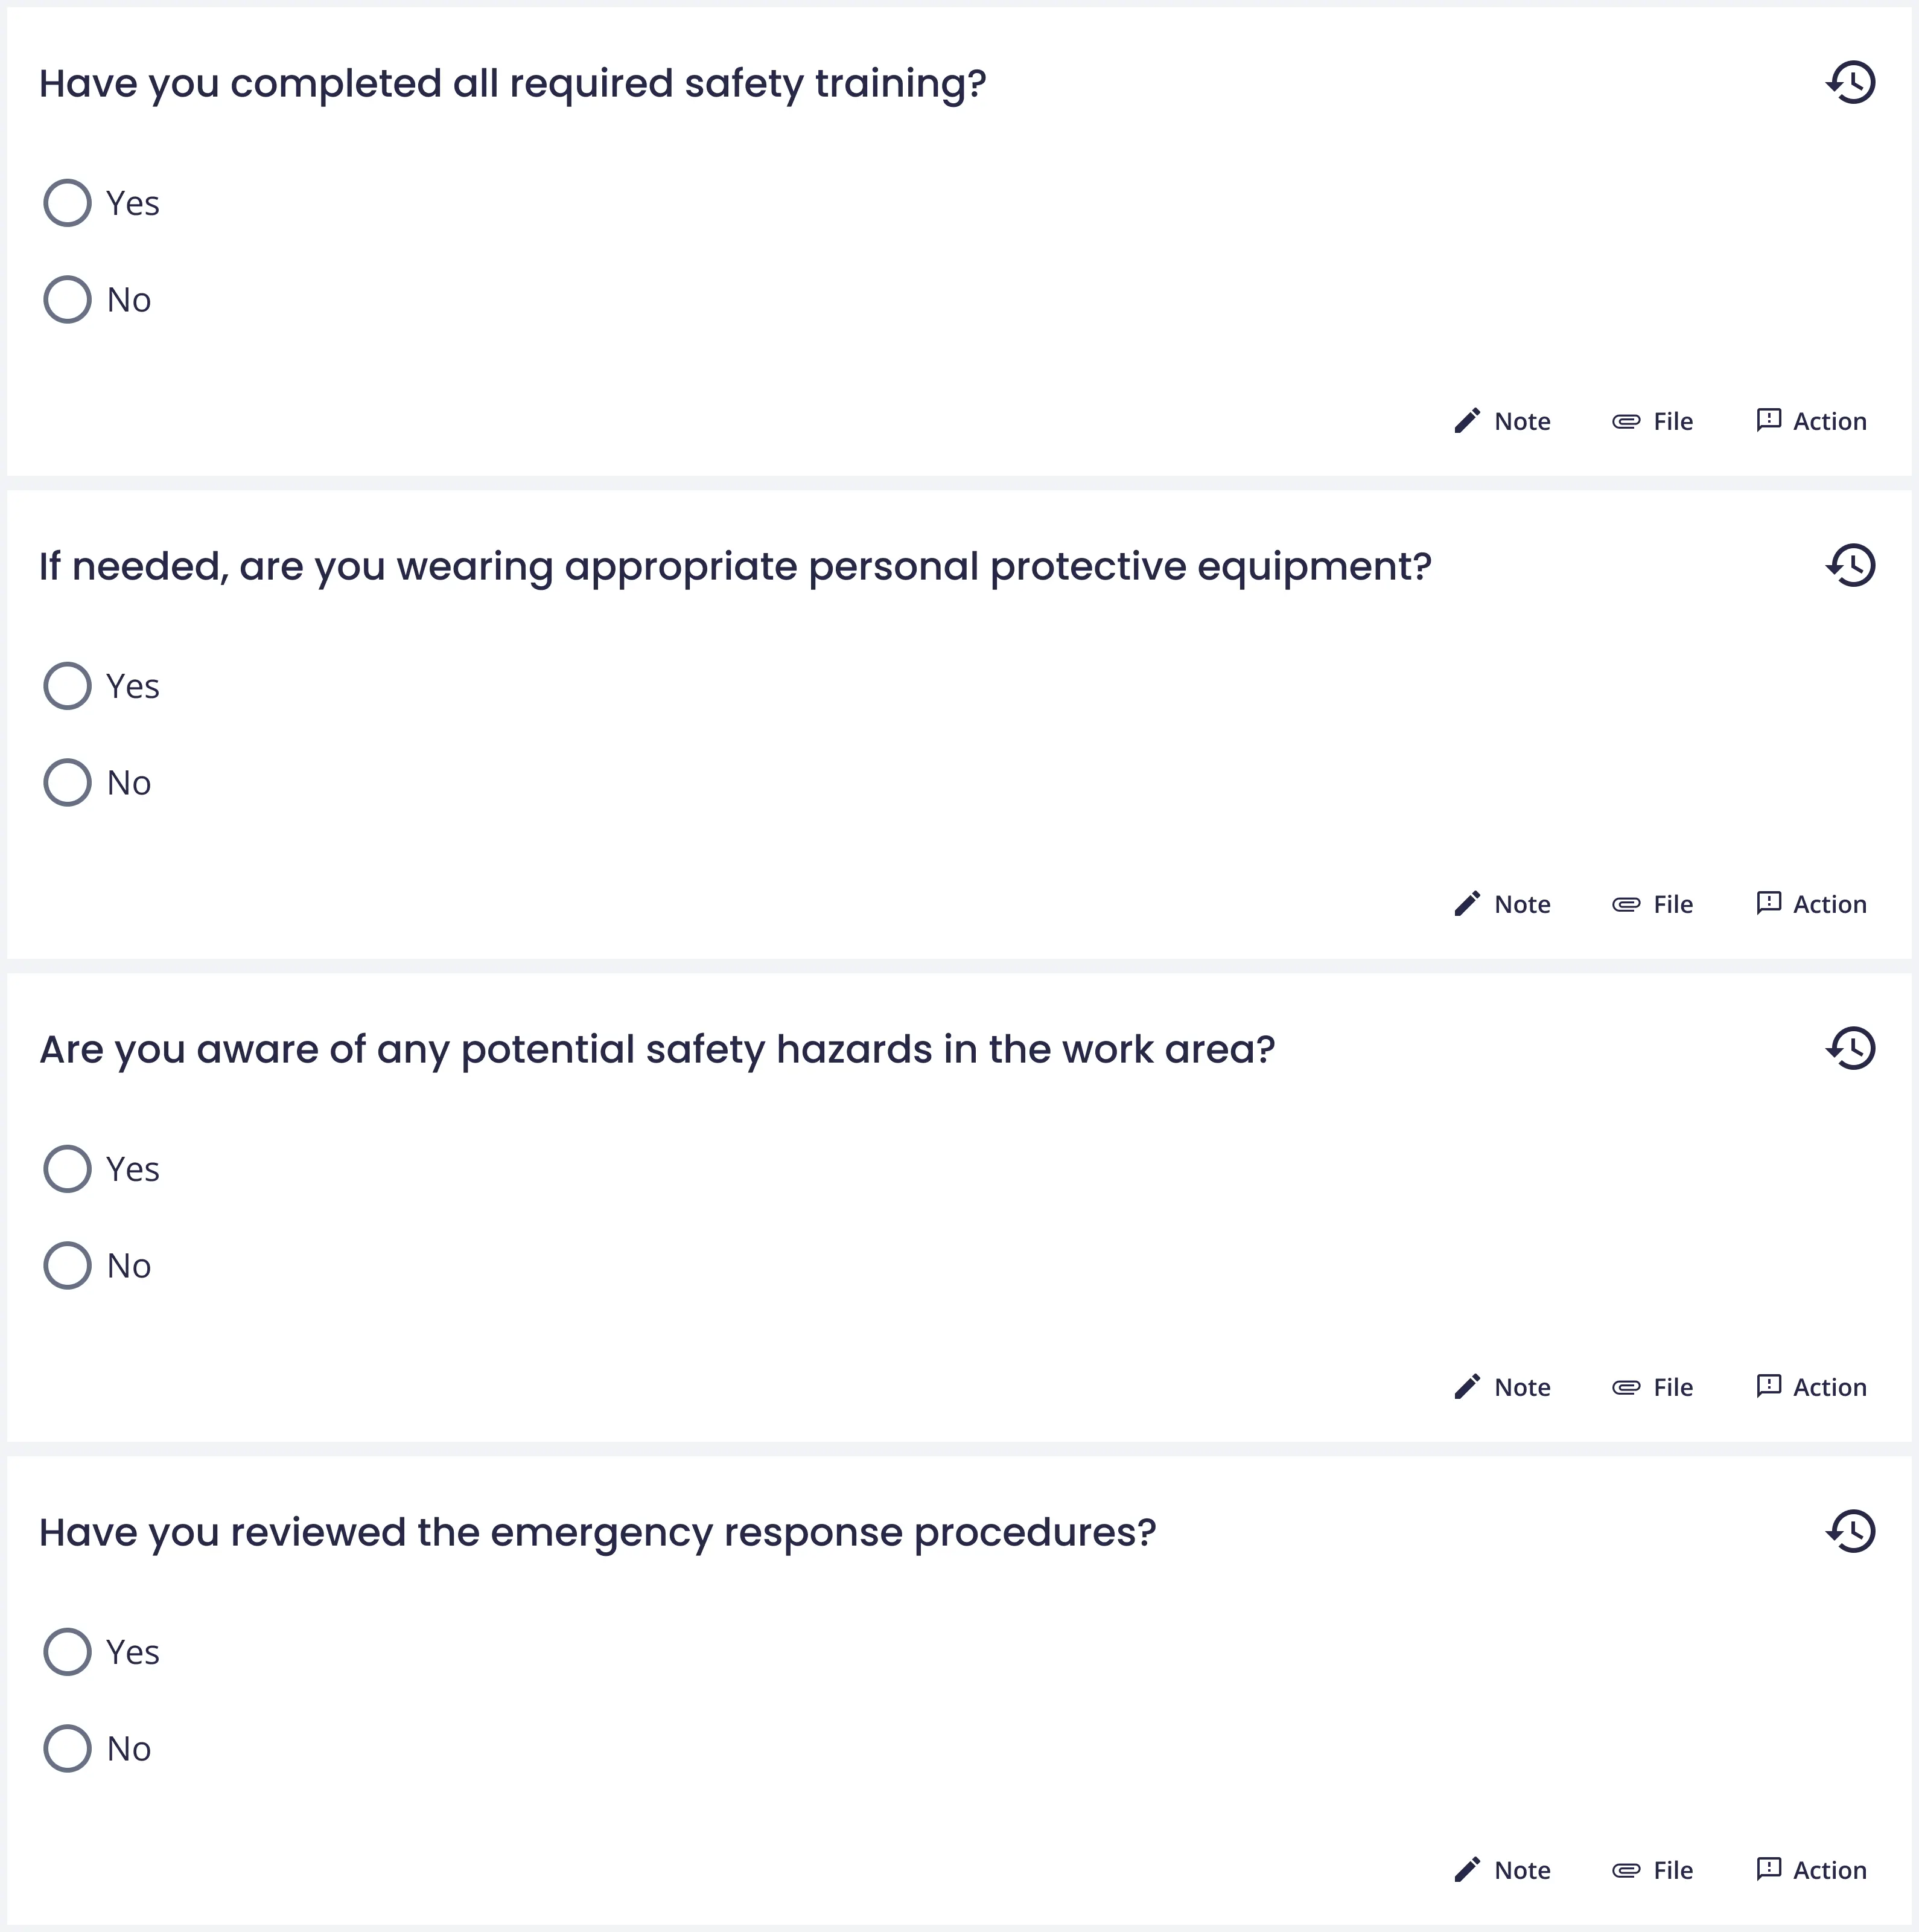This screenshot has height=1932, width=1919.
Task: Add note to emergency response procedures question
Action: pyautogui.click(x=1502, y=1870)
